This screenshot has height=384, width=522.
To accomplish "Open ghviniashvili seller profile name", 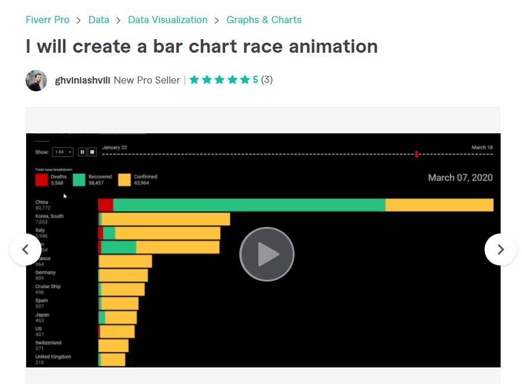I will [x=82, y=81].
